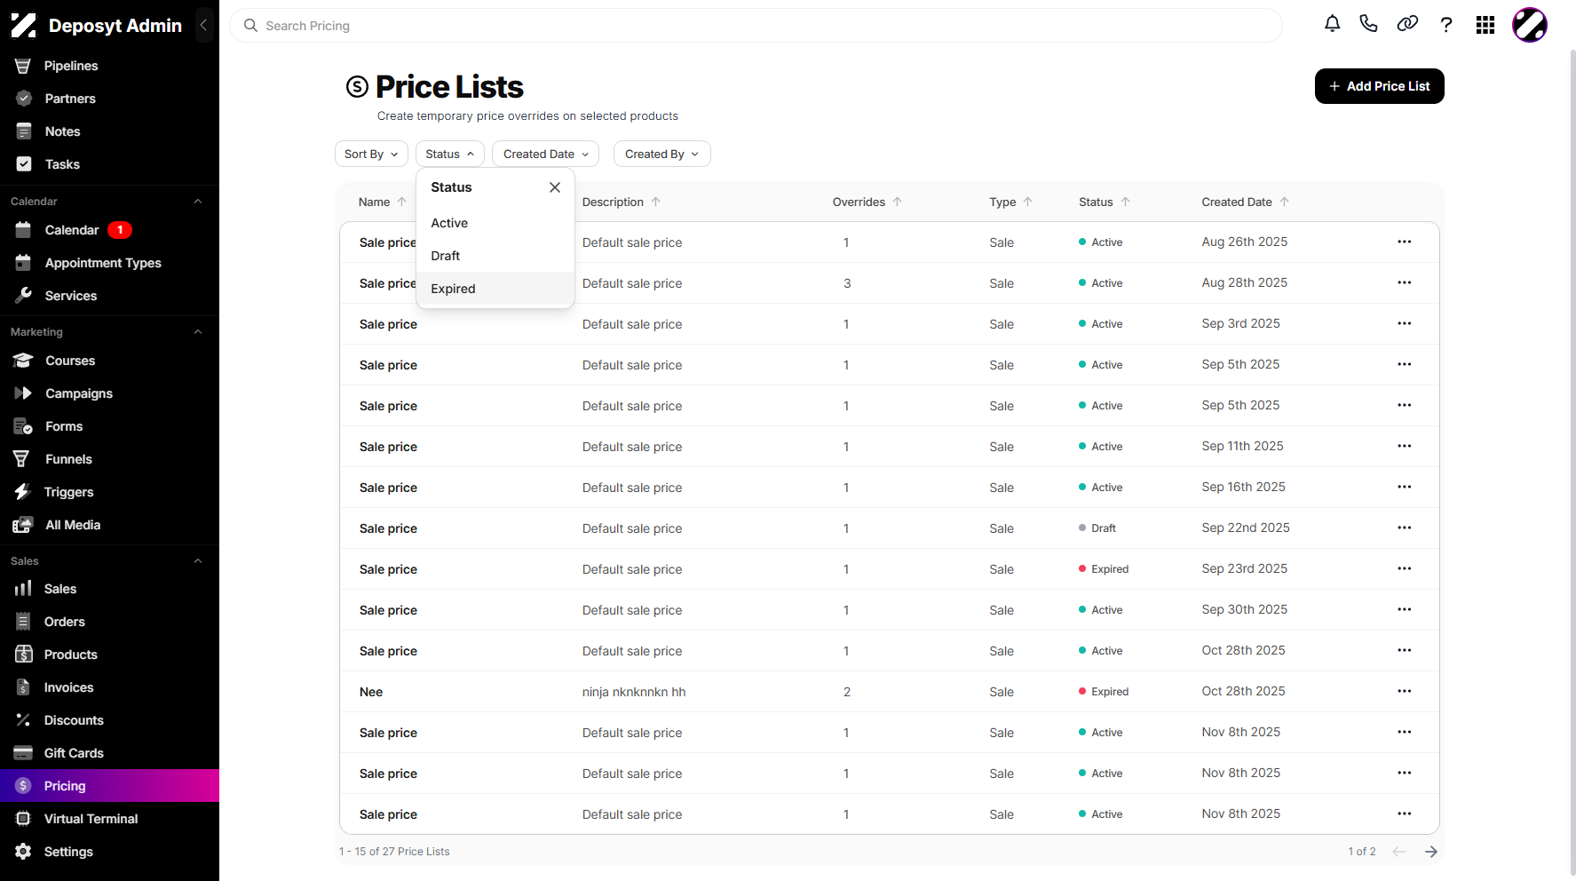Image resolution: width=1576 pixels, height=881 pixels.
Task: Open Settings in the sidebar
Action: [109, 852]
